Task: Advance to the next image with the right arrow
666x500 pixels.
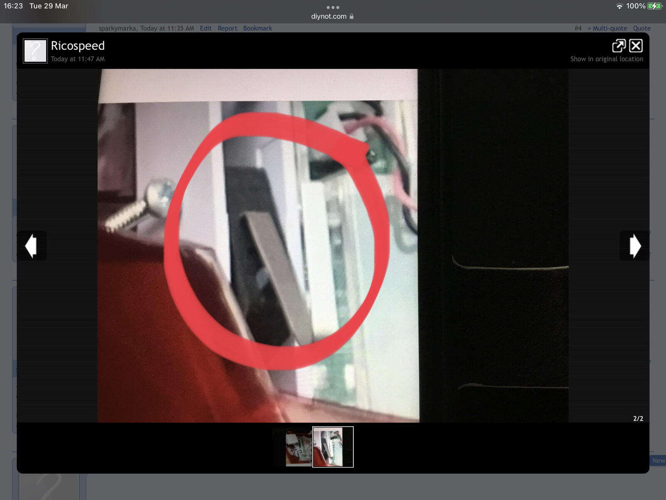Action: [634, 246]
